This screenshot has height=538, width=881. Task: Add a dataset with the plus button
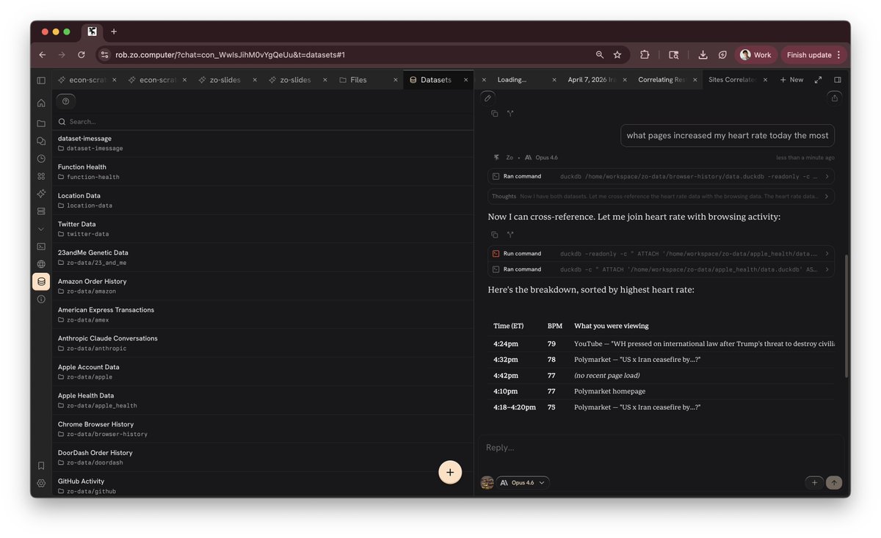450,472
